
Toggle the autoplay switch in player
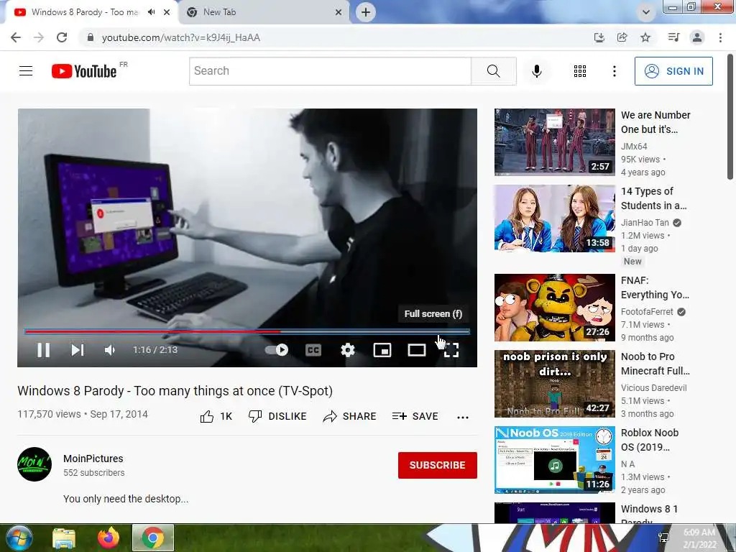click(x=277, y=350)
